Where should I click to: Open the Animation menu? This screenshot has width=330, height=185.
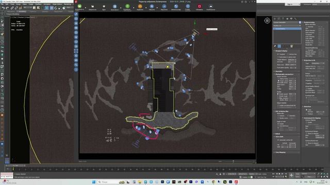pos(47,4)
